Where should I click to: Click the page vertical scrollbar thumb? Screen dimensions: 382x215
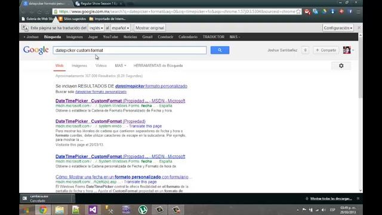[x=361, y=68]
